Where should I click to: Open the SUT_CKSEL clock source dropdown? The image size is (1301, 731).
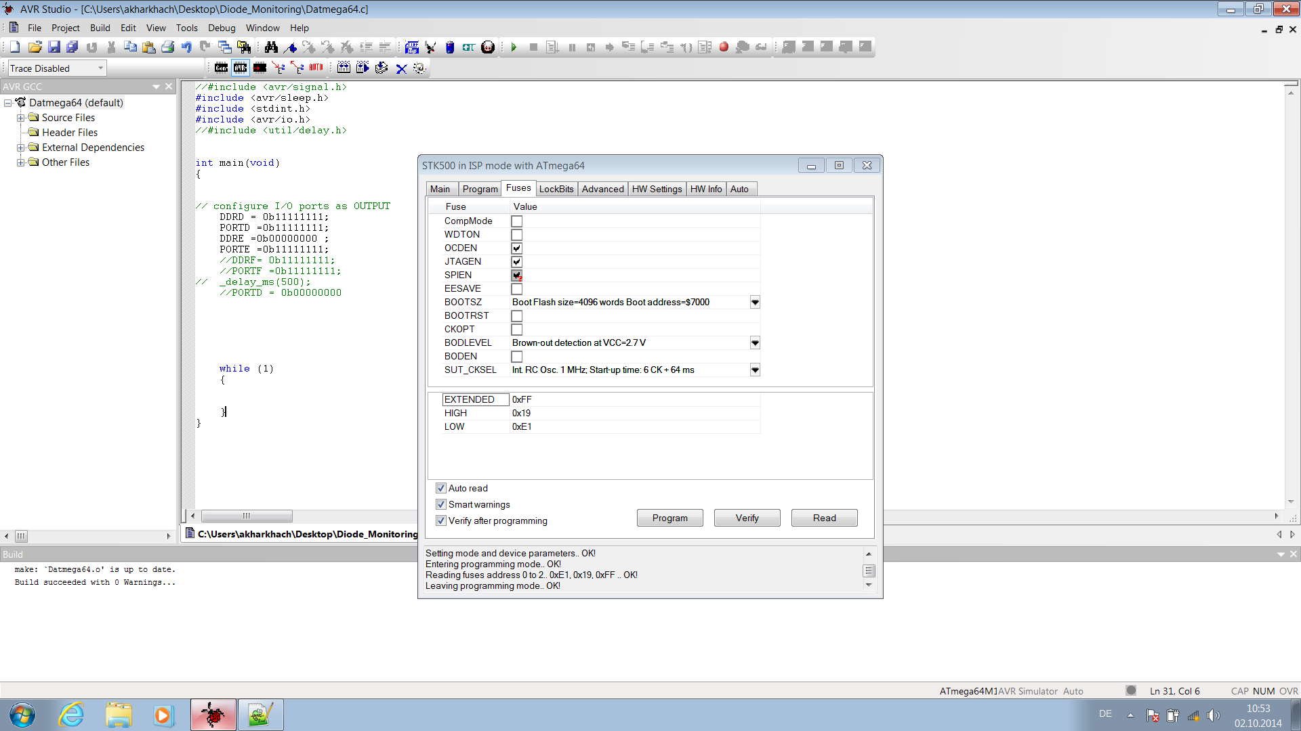tap(755, 370)
